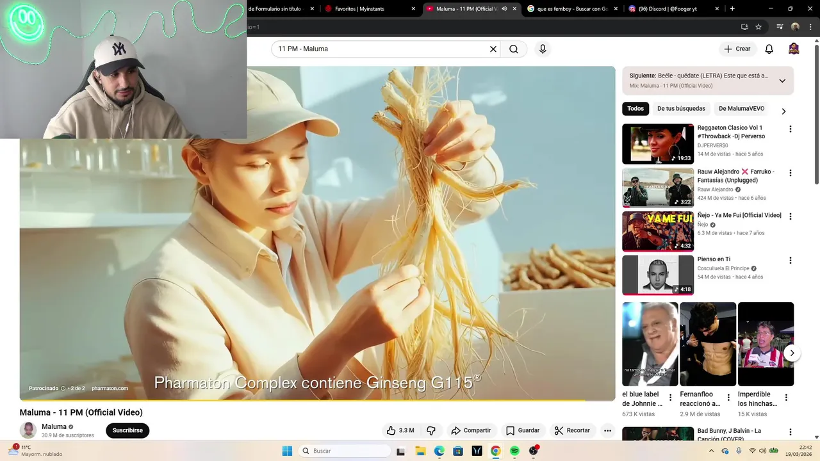
Task: Open weather widget showing 11°C
Action: tap(35, 451)
